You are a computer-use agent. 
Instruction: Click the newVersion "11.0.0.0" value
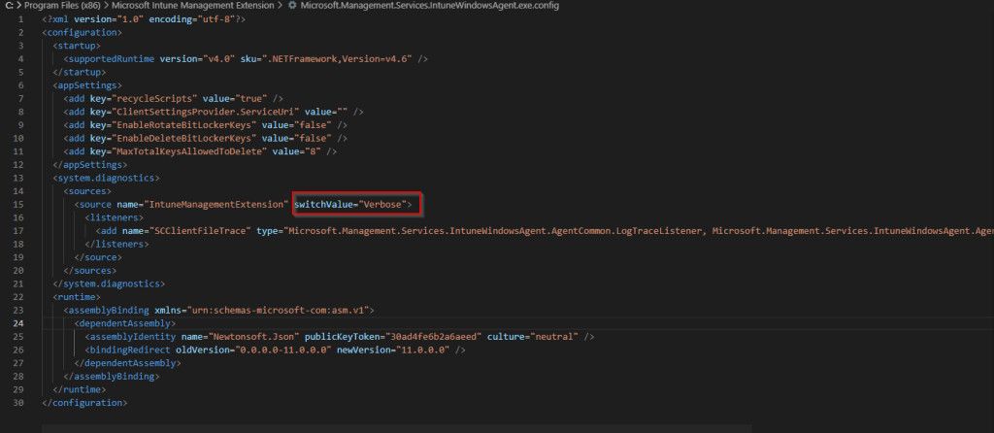(x=424, y=349)
